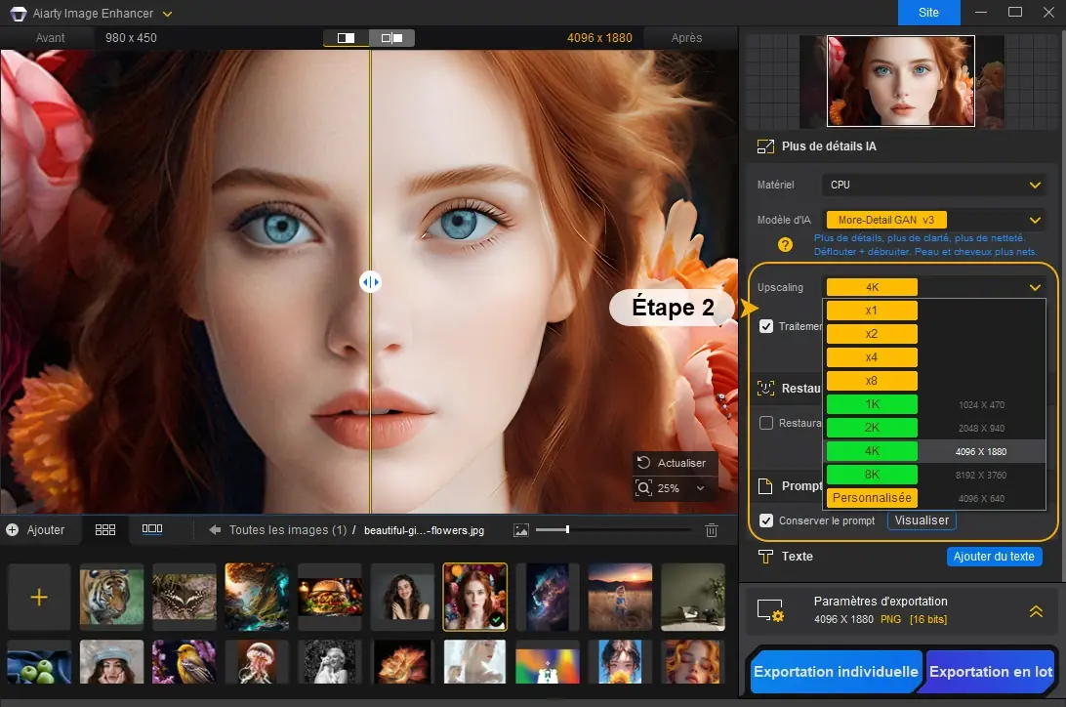Enable the Restauration checkbox
The width and height of the screenshot is (1066, 707).
(765, 422)
